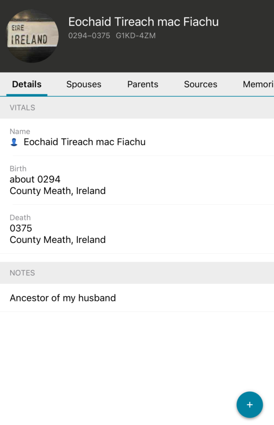The height and width of the screenshot is (425, 274).
Task: Switch to the Spouses tab
Action: tap(84, 84)
